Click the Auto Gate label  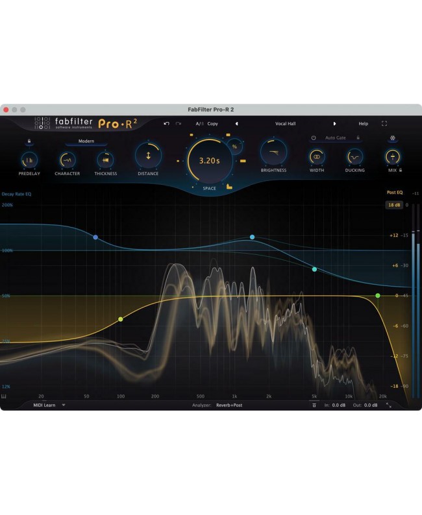pyautogui.click(x=335, y=138)
